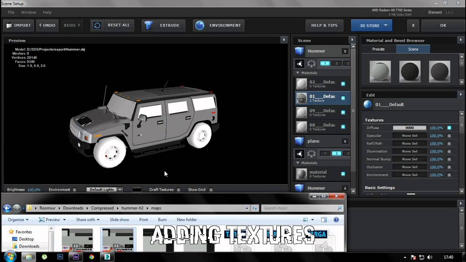Remove the plane model with its X
The width and height of the screenshot is (466, 262).
click(345, 141)
